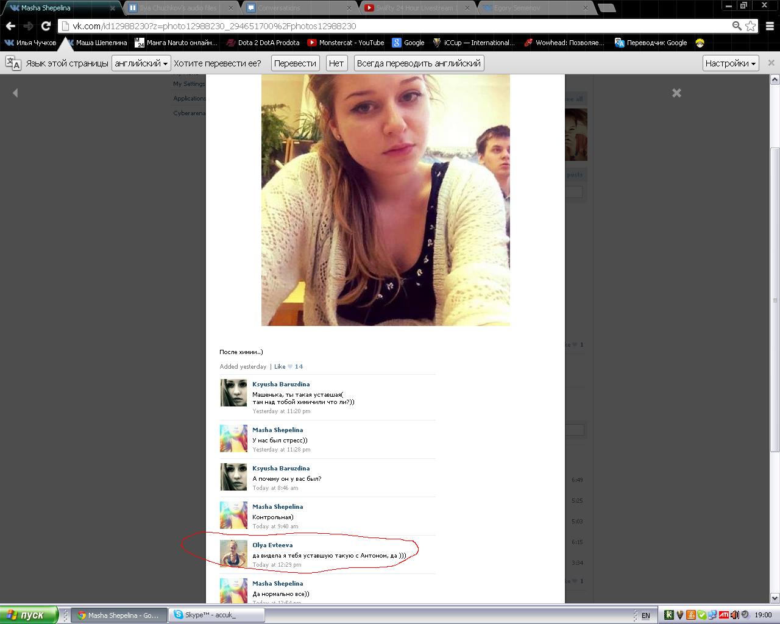The image size is (780, 624).
Task: Dismiss the translate bar with X
Action: [771, 63]
